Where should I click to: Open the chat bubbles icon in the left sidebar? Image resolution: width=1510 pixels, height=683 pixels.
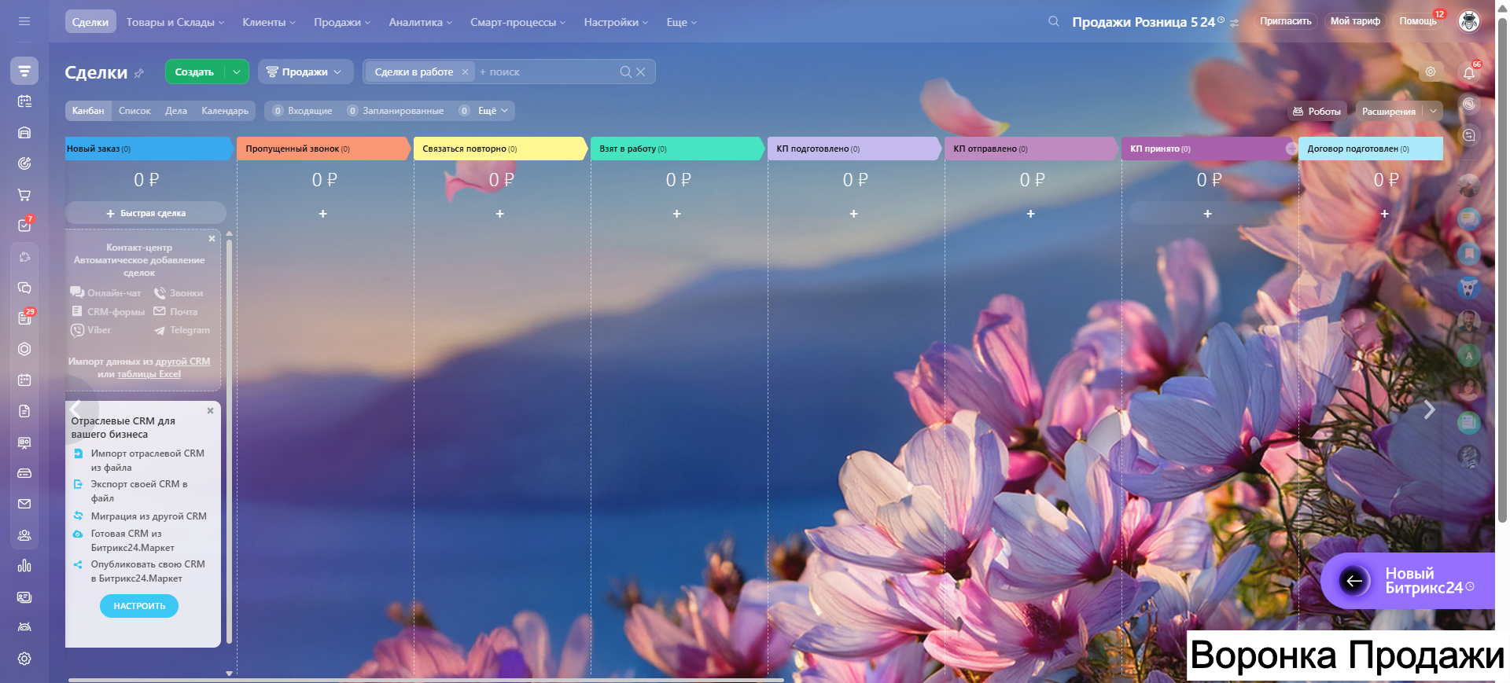pos(24,288)
